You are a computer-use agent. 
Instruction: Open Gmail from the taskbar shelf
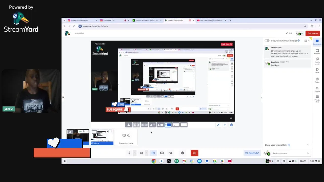[x=184, y=161]
